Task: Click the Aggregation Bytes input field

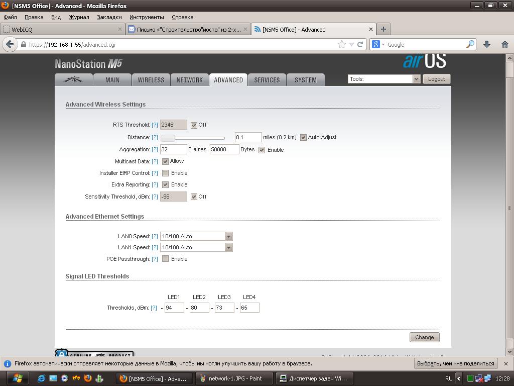Action: pos(224,149)
